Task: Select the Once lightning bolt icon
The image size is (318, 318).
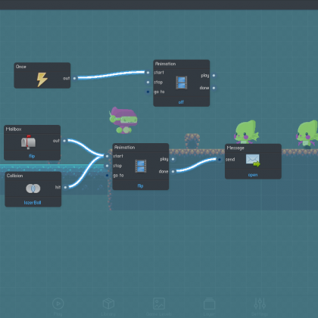Action: point(42,79)
